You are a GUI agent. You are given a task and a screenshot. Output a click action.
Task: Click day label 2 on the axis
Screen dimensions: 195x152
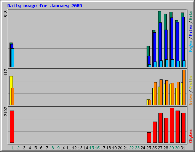18,148
